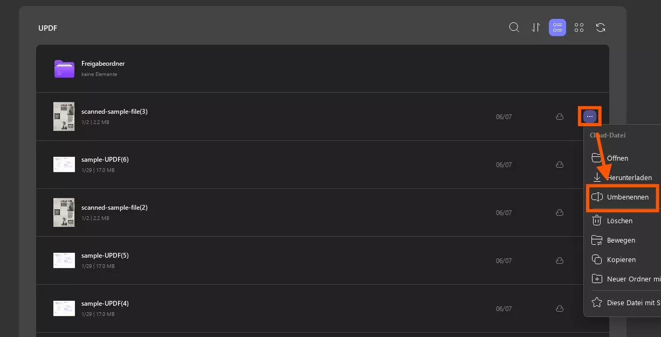This screenshot has height=337, width=661.
Task: Open the search magnifier icon
Action: [x=514, y=27]
